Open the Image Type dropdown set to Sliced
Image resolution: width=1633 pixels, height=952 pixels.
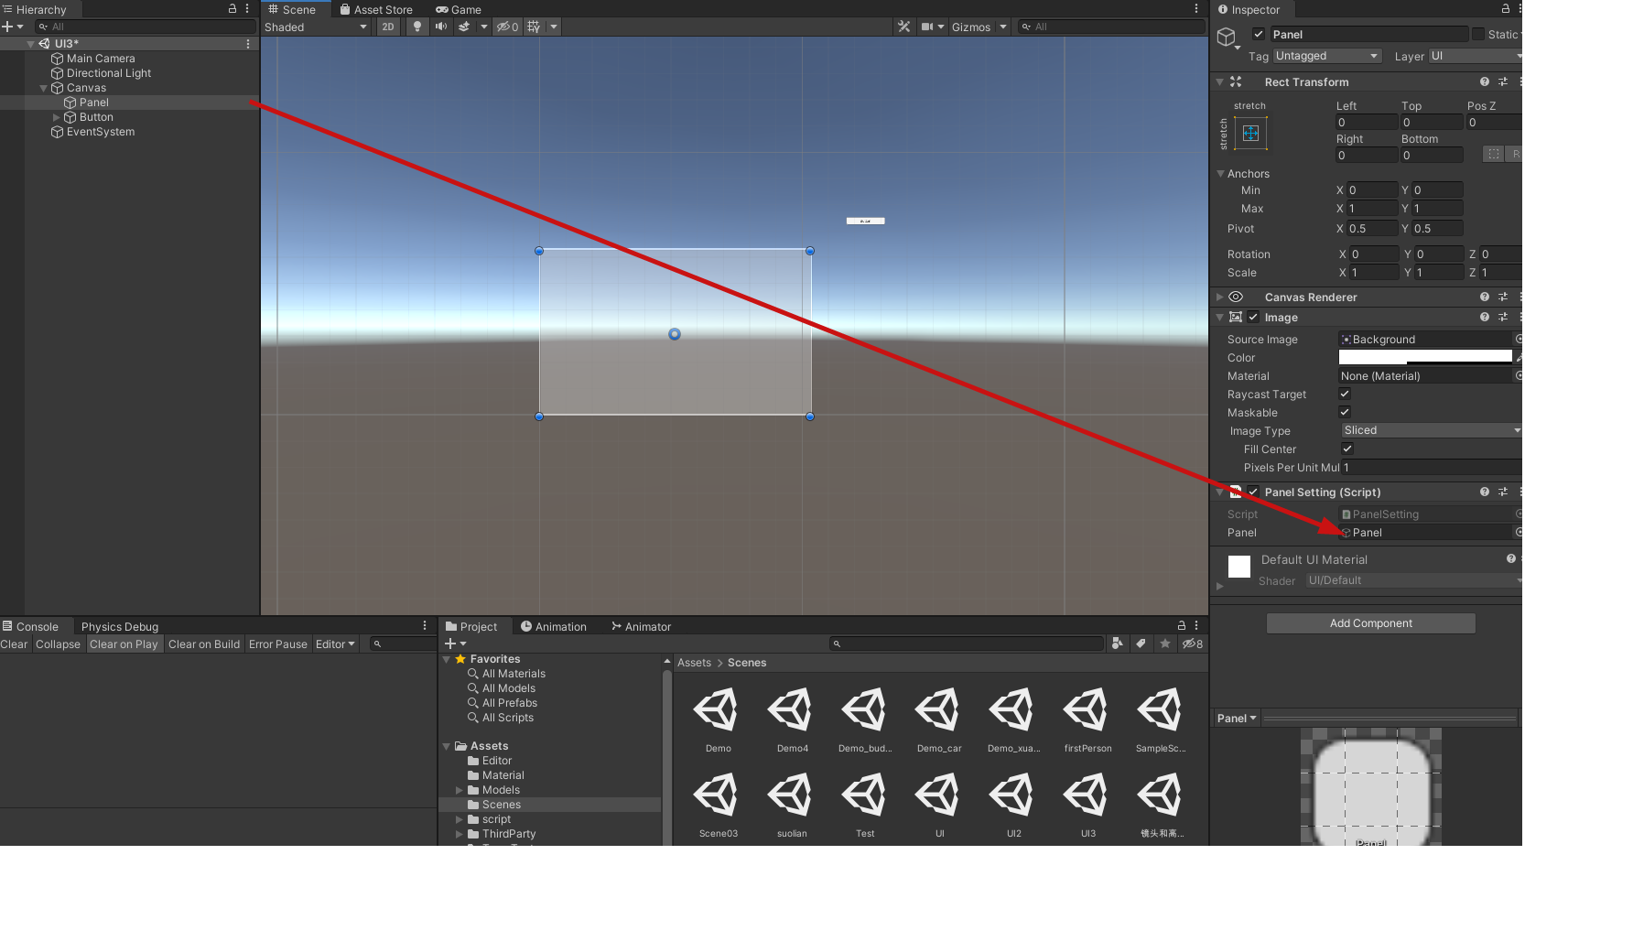coord(1430,429)
